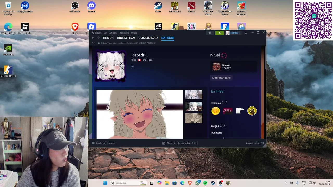Show hidden system tray icons

point(286,183)
